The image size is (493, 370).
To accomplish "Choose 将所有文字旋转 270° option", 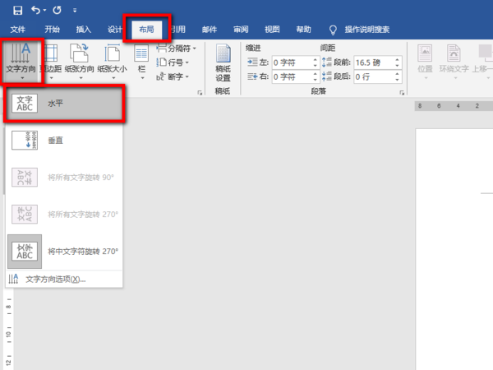I will click(64, 215).
